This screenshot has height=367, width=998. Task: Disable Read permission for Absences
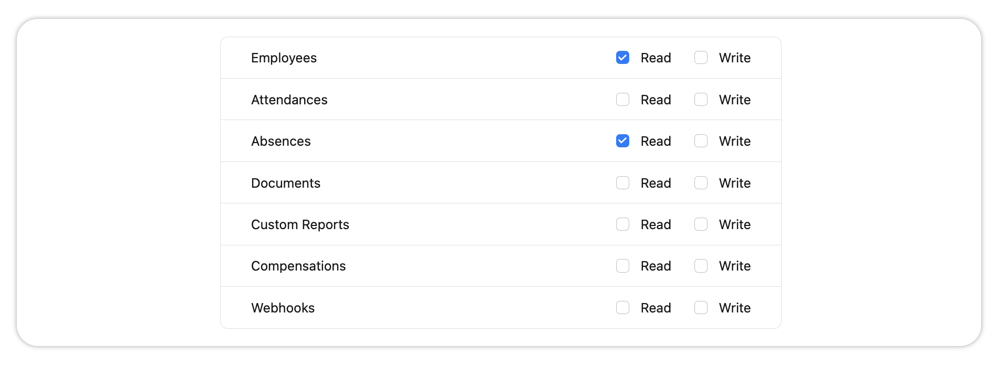[622, 141]
